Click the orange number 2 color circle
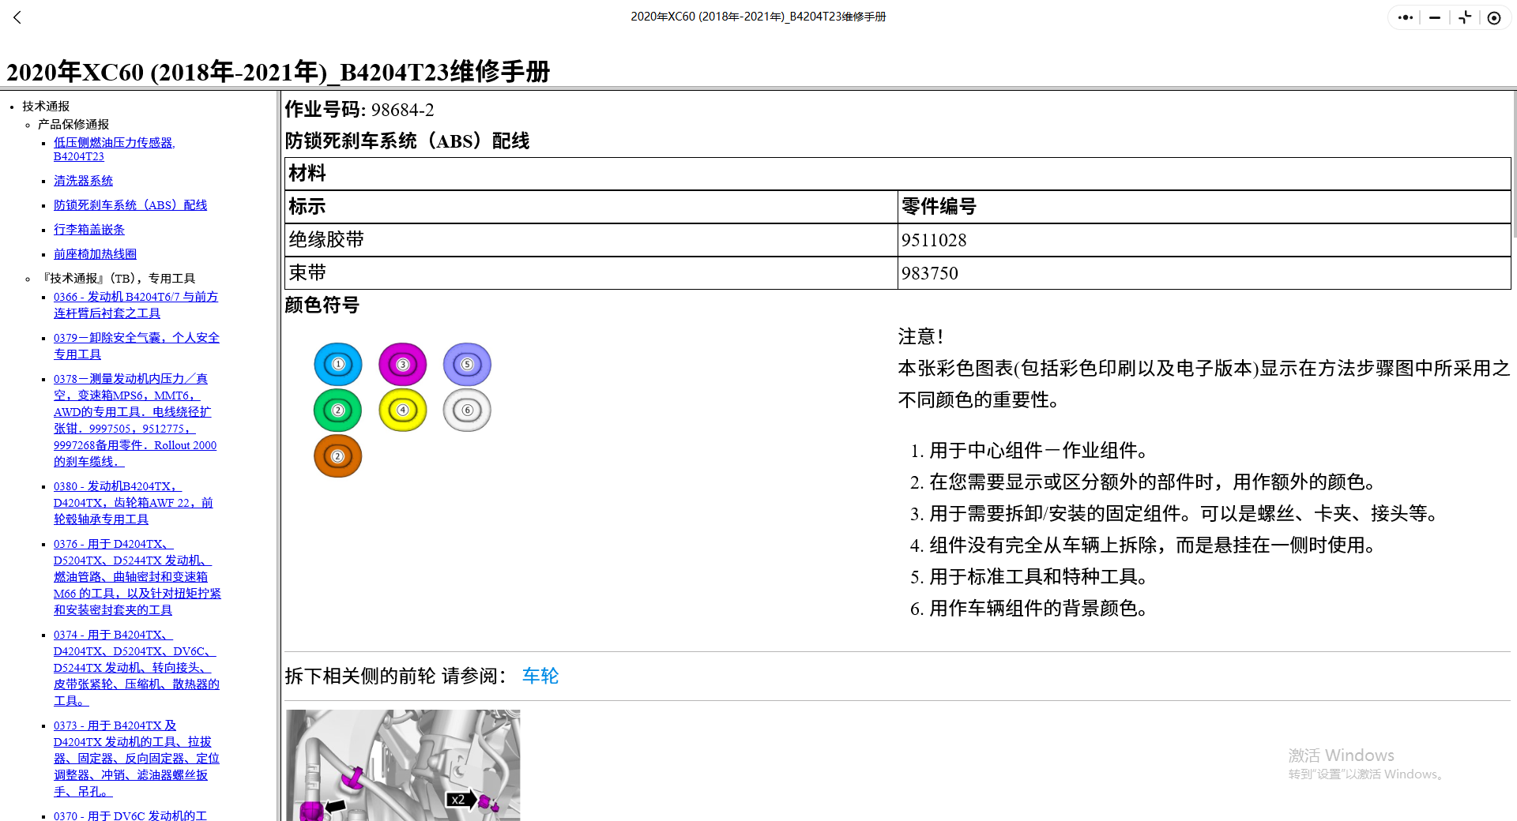This screenshot has height=821, width=1517. click(x=338, y=456)
